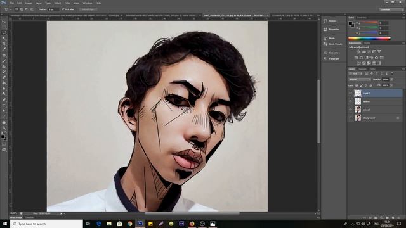
Task: Switch to the Channels tab
Action: pyautogui.click(x=362, y=69)
